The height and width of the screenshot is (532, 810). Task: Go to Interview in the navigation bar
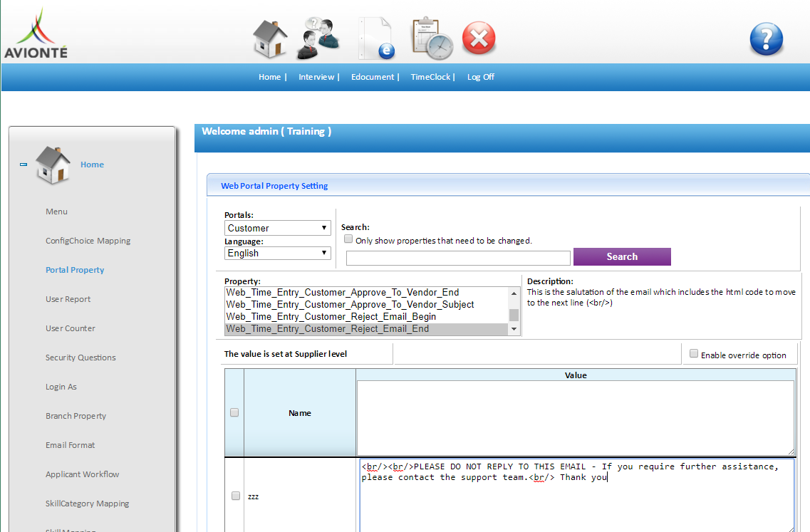(316, 77)
